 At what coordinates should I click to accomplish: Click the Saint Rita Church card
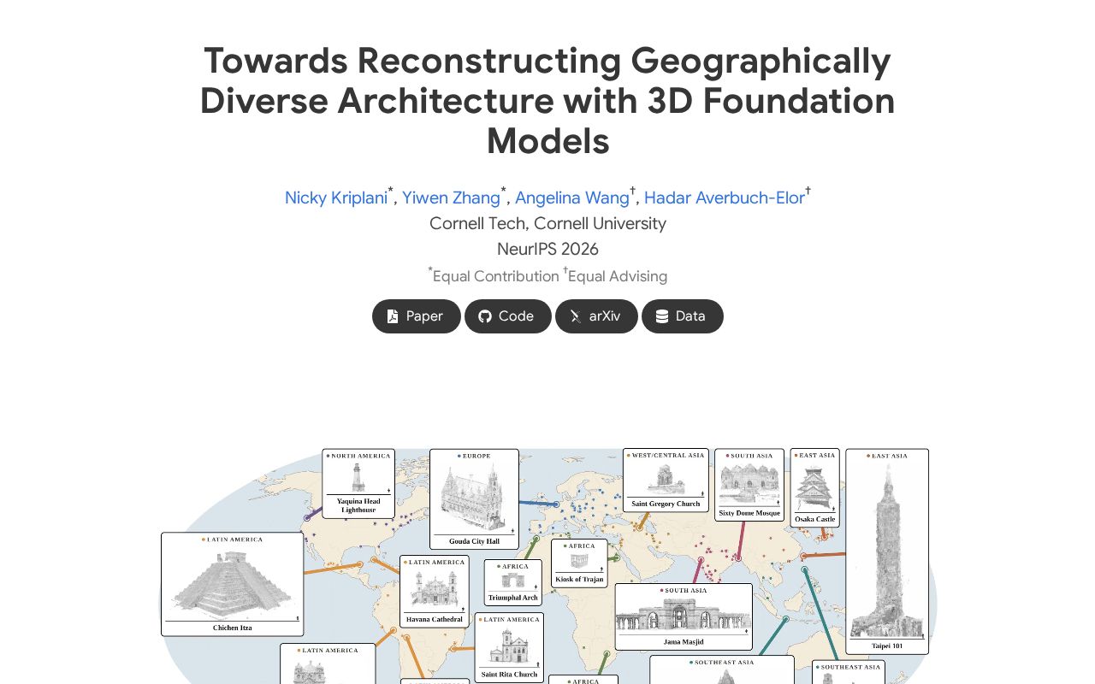509,647
